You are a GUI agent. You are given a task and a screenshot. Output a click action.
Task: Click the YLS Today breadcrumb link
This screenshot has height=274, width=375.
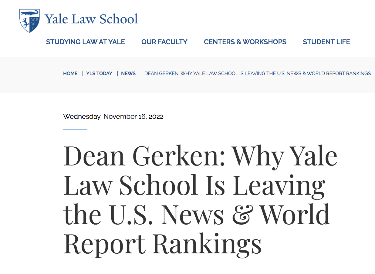click(99, 73)
